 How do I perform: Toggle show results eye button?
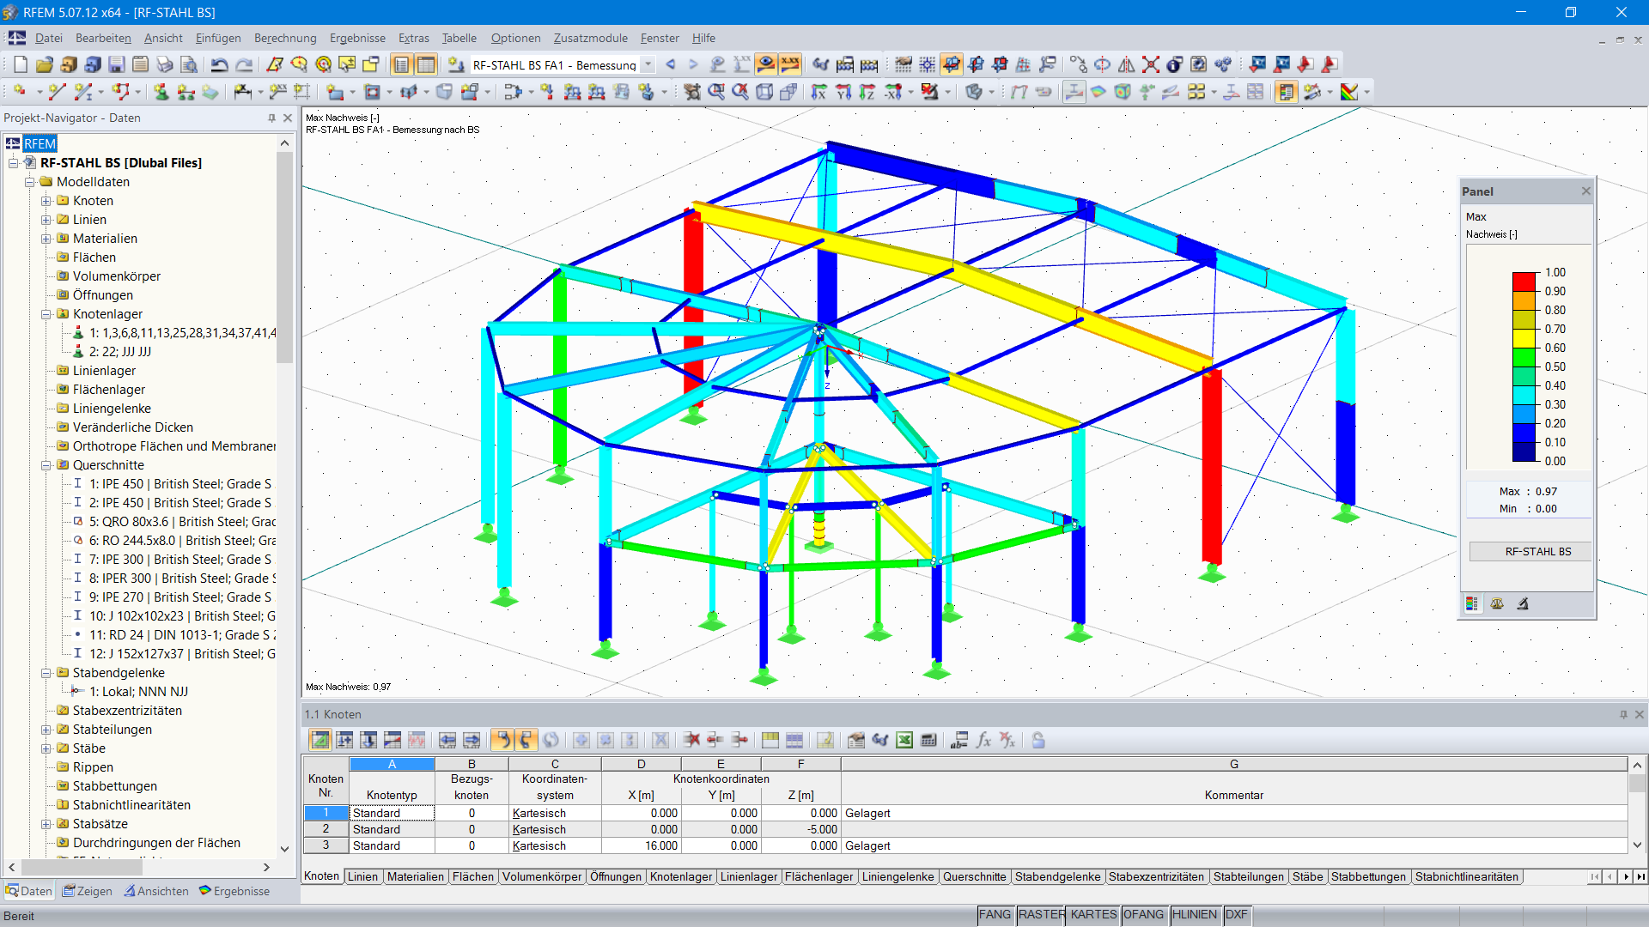click(x=766, y=64)
